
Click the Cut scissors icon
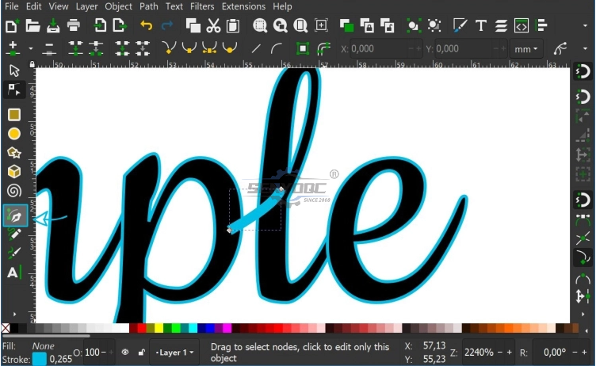(x=213, y=25)
